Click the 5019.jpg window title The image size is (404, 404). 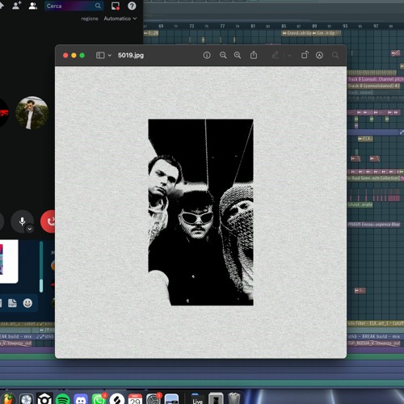pos(131,55)
